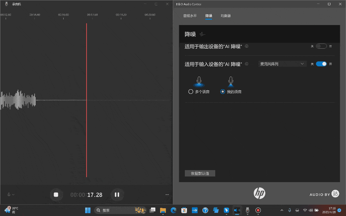Switch to the 均衡器 tab
346x216 pixels.
[225, 16]
